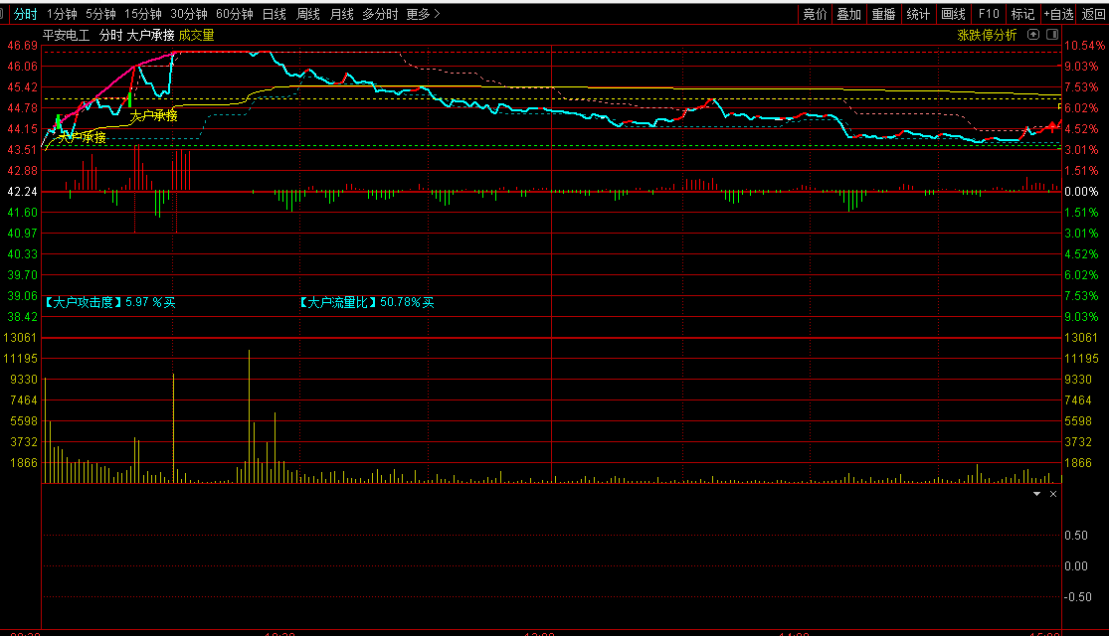Open the 统计 statistics tool
This screenshot has width=1109, height=636.
(918, 14)
